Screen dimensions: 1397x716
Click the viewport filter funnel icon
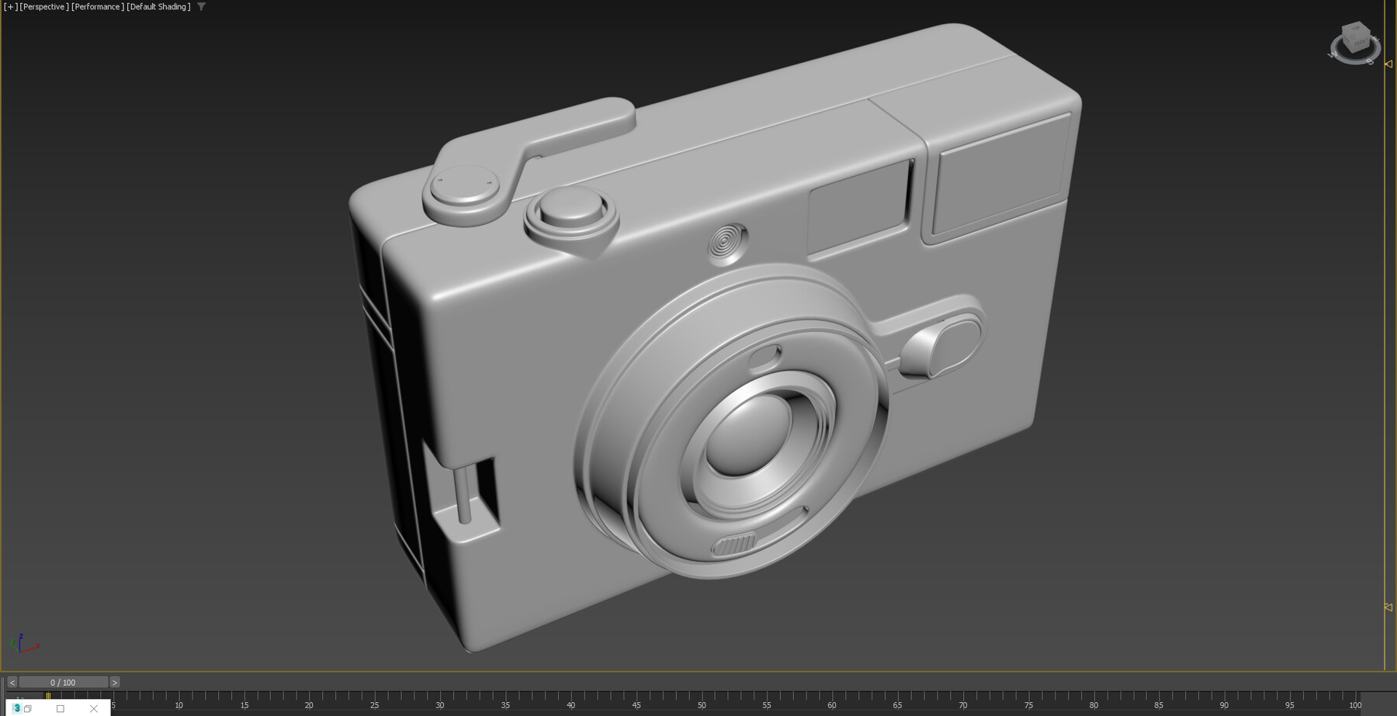click(201, 6)
